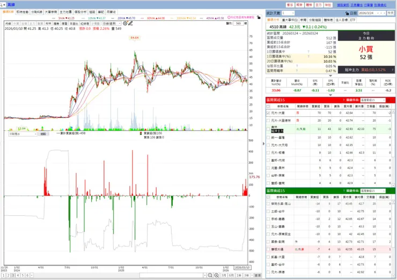Open the chart settings gear icon
The height and width of the screenshot is (280, 397).
[x=125, y=23]
